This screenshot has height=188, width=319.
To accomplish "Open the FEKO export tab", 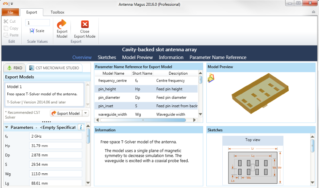I will 15,68.
